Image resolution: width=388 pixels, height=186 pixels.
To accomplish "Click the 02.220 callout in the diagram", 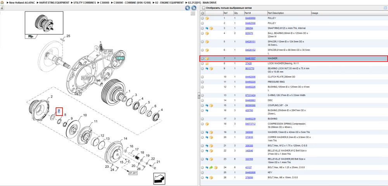I will click(86, 77).
